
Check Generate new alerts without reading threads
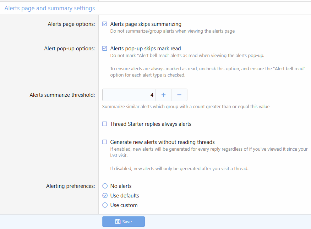[105, 142]
